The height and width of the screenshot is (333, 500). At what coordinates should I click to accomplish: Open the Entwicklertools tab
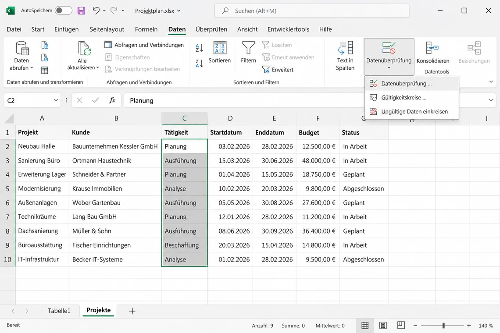click(x=288, y=29)
